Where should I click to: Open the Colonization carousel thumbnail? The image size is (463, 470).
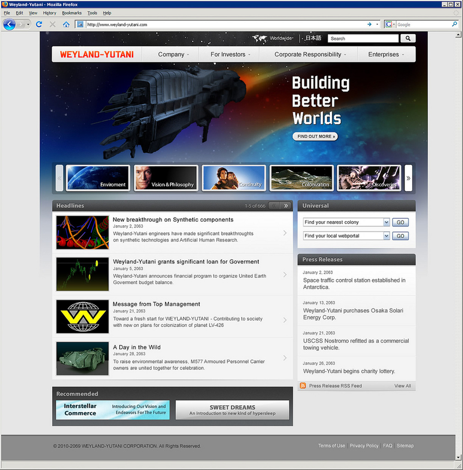point(302,178)
